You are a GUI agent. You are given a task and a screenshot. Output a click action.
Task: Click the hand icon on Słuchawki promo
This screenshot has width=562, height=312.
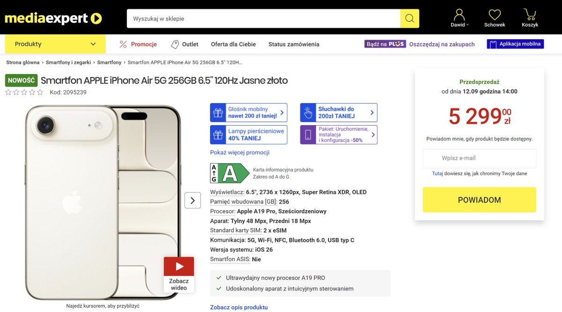tap(308, 113)
